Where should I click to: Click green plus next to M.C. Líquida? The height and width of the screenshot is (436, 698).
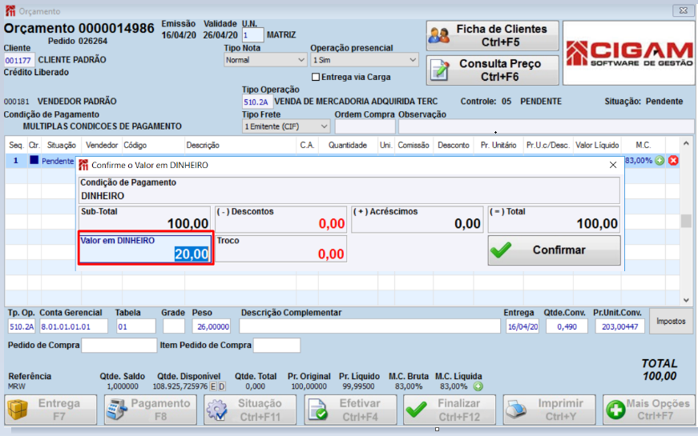click(478, 386)
